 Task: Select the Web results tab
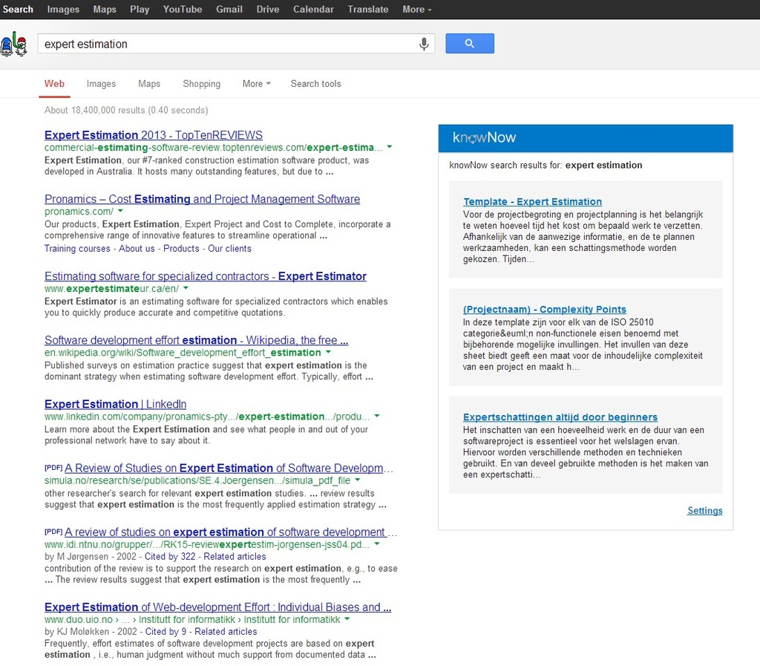[54, 84]
